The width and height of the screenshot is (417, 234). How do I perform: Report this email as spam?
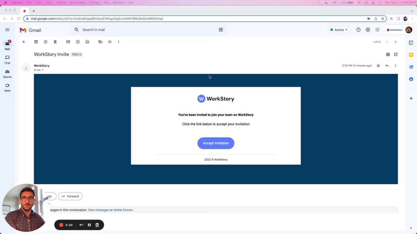[46, 42]
